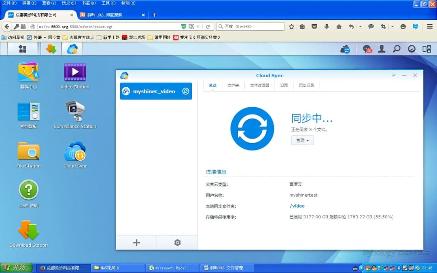This screenshot has height=273, width=437.
Task: Click the URL address field
Action: point(109,27)
